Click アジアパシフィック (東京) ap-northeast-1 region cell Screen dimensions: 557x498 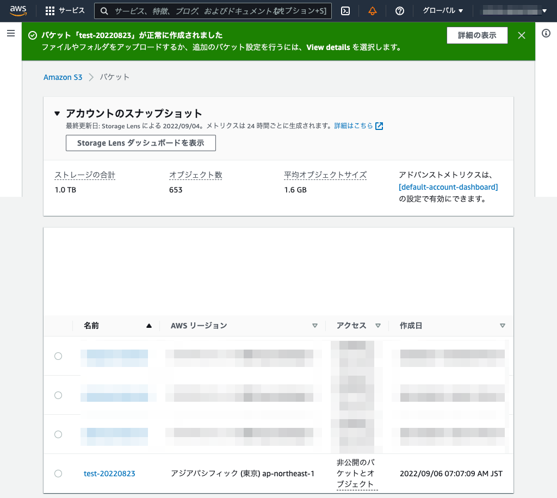pyautogui.click(x=243, y=474)
